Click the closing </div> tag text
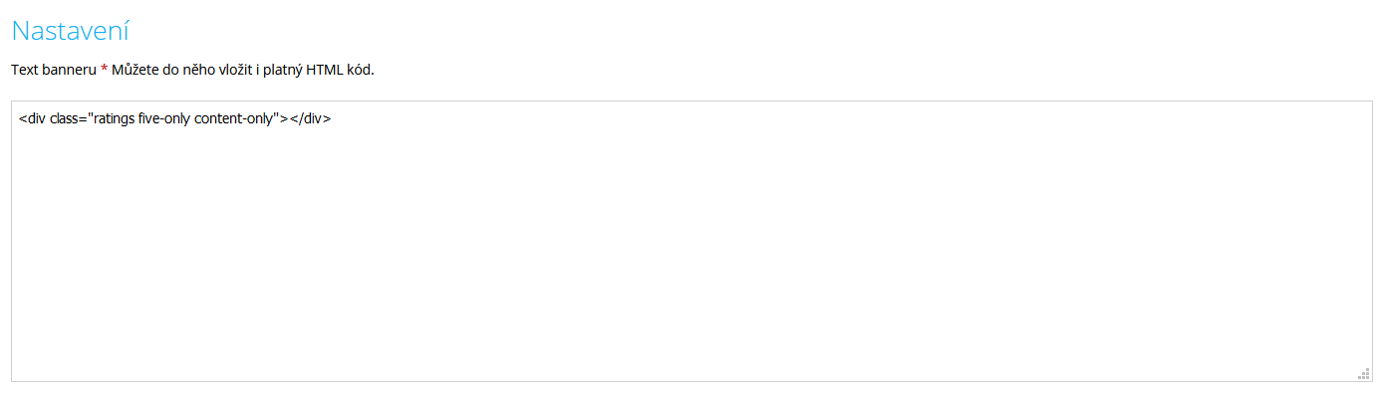The width and height of the screenshot is (1386, 399). coord(310,118)
